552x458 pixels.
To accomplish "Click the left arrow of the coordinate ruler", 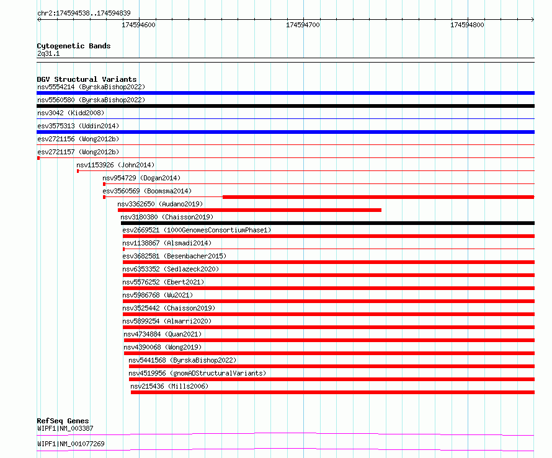I will pos(38,20).
